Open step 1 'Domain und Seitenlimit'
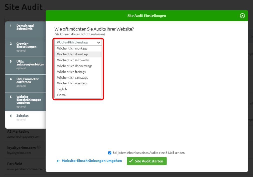The height and width of the screenshot is (177, 253). point(25,27)
